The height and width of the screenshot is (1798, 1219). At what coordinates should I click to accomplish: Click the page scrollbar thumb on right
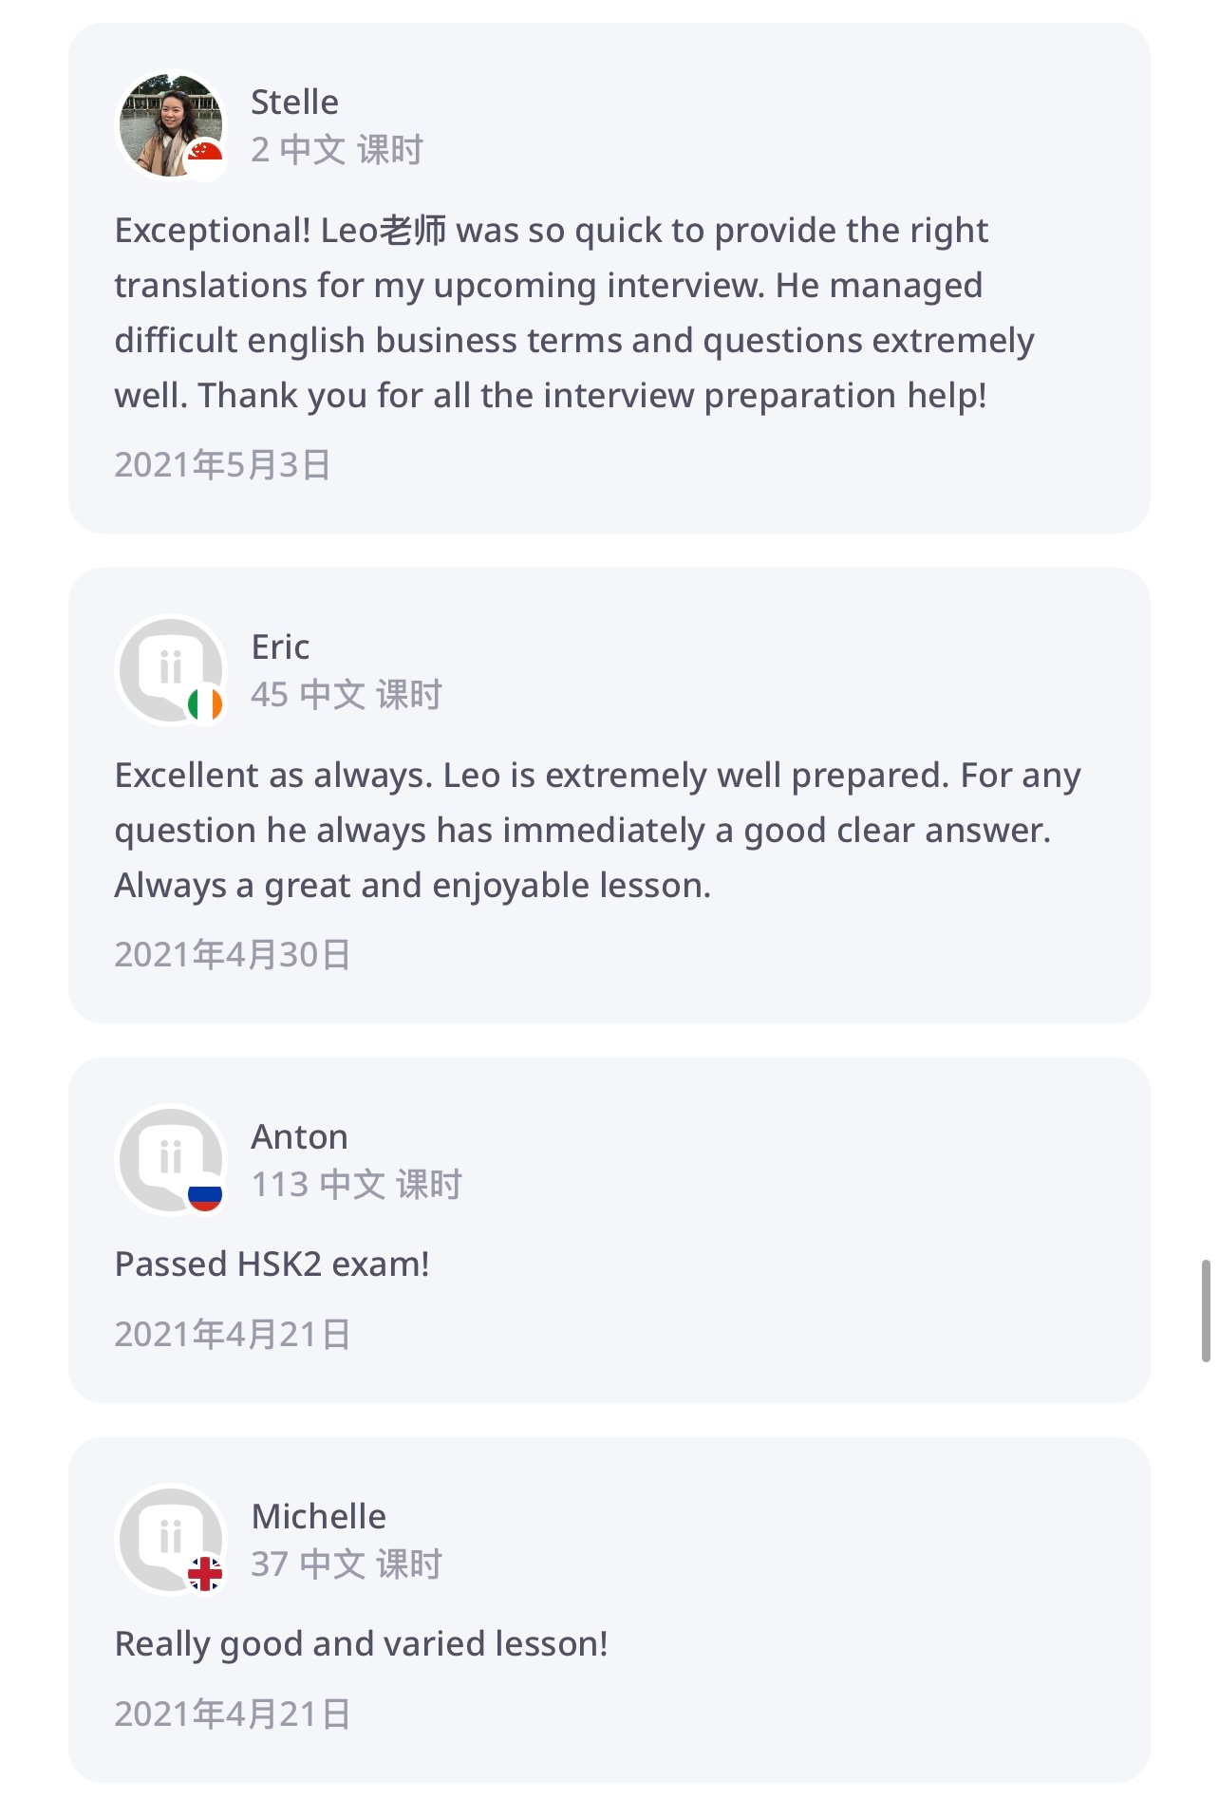(1206, 1311)
